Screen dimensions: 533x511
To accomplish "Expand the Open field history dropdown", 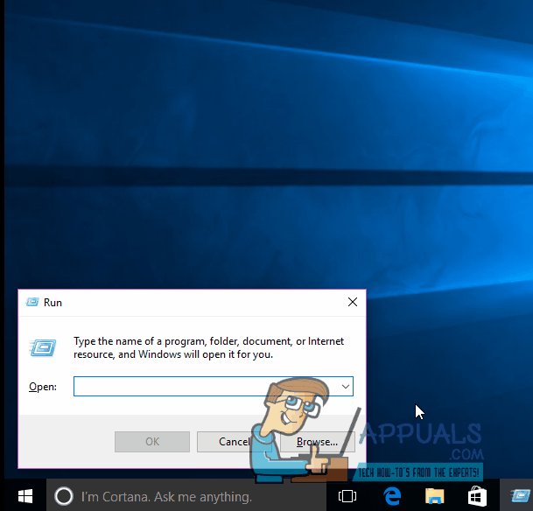I will point(346,386).
